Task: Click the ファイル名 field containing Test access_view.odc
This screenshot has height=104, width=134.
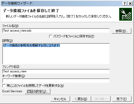Action: [56, 31]
